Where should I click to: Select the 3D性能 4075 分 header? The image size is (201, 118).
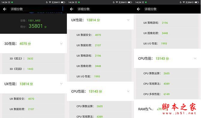34,44
